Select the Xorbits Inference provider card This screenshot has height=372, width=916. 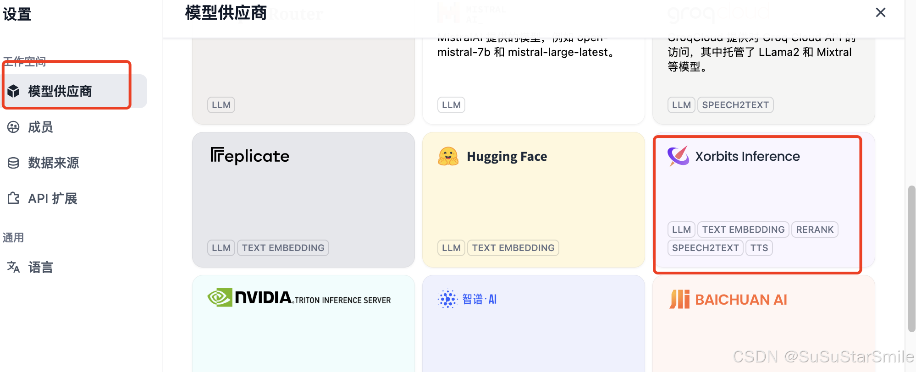(x=764, y=200)
